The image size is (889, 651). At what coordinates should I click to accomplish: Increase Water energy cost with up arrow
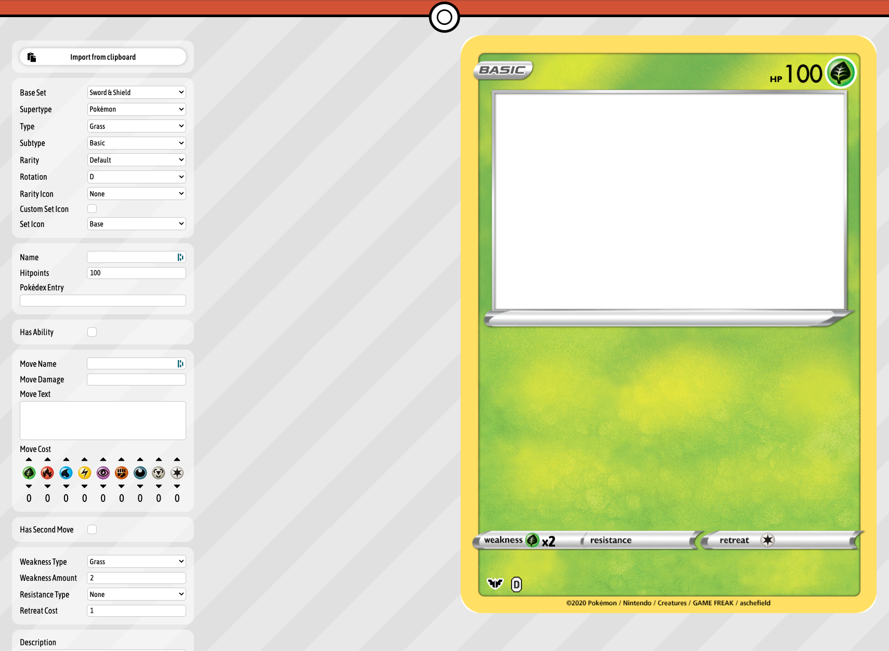click(x=66, y=459)
